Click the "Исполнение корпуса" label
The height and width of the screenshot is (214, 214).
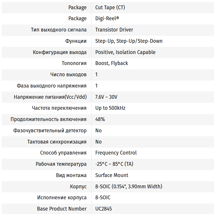62,198
